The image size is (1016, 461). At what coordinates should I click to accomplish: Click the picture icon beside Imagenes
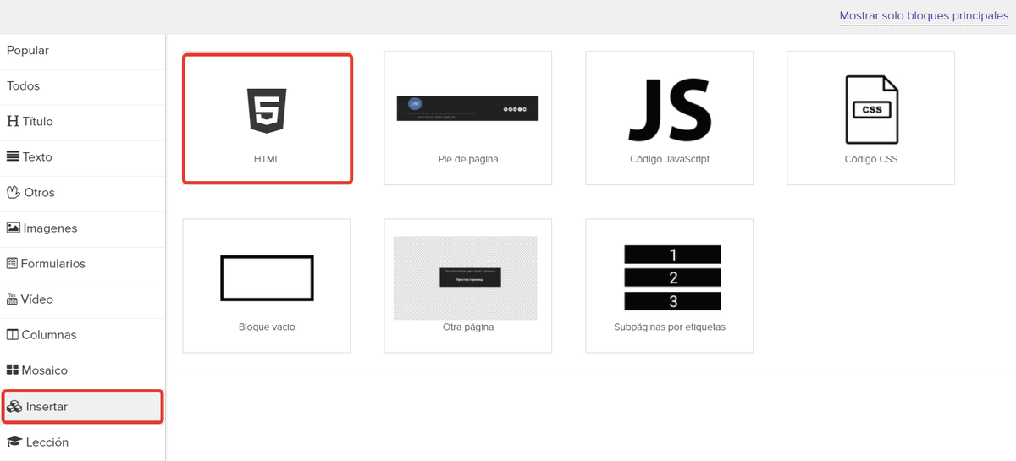click(x=14, y=228)
